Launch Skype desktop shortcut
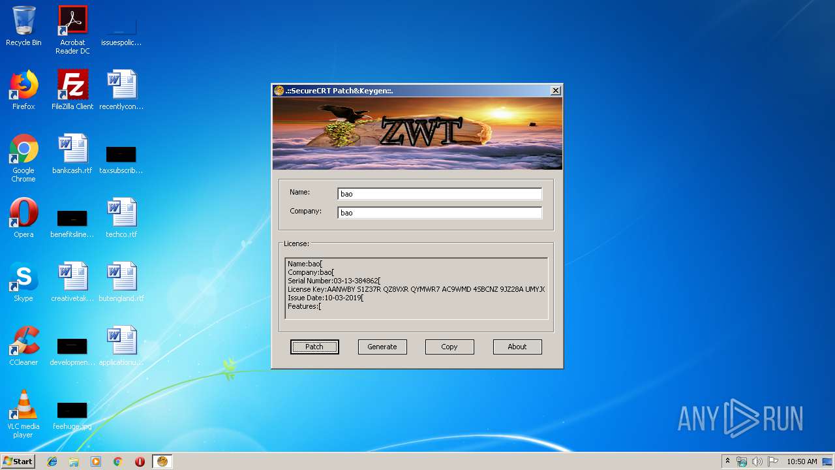This screenshot has width=835, height=470. click(x=23, y=282)
